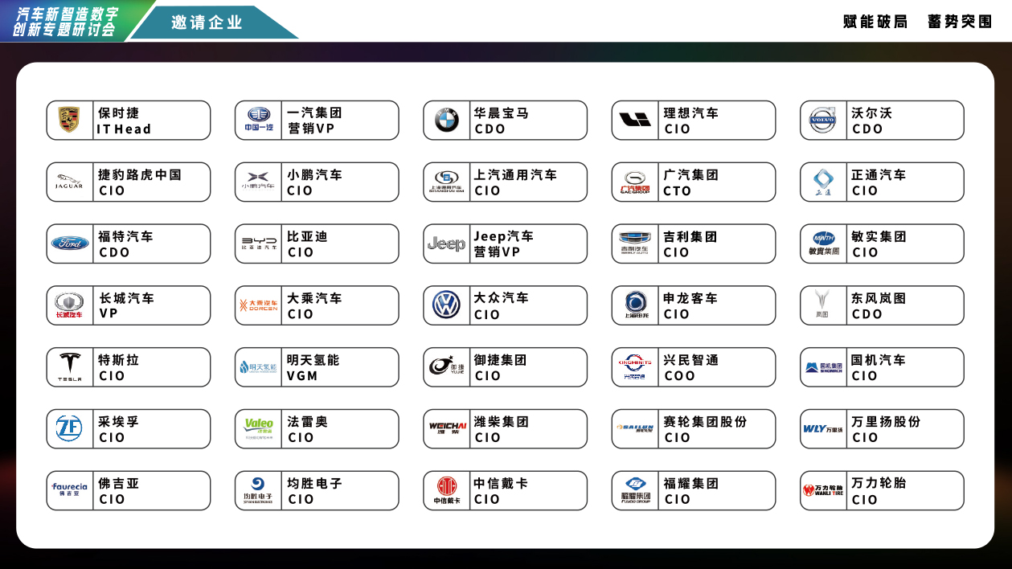Click the text 华晨宝马
1012x569 pixels.
(502, 113)
